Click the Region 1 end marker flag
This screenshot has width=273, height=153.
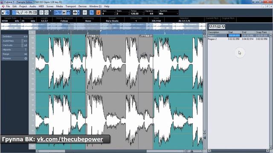pos(146,36)
